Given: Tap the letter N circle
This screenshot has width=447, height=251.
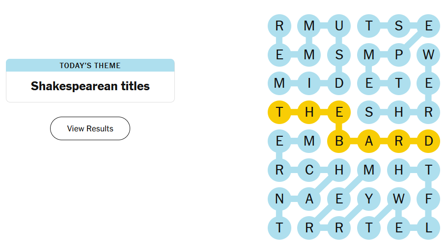Looking at the screenshot, I should pyautogui.click(x=279, y=199).
